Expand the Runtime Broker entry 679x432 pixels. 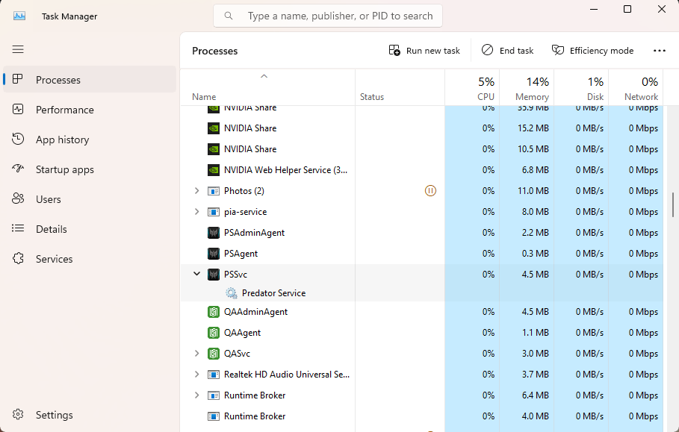(196, 395)
